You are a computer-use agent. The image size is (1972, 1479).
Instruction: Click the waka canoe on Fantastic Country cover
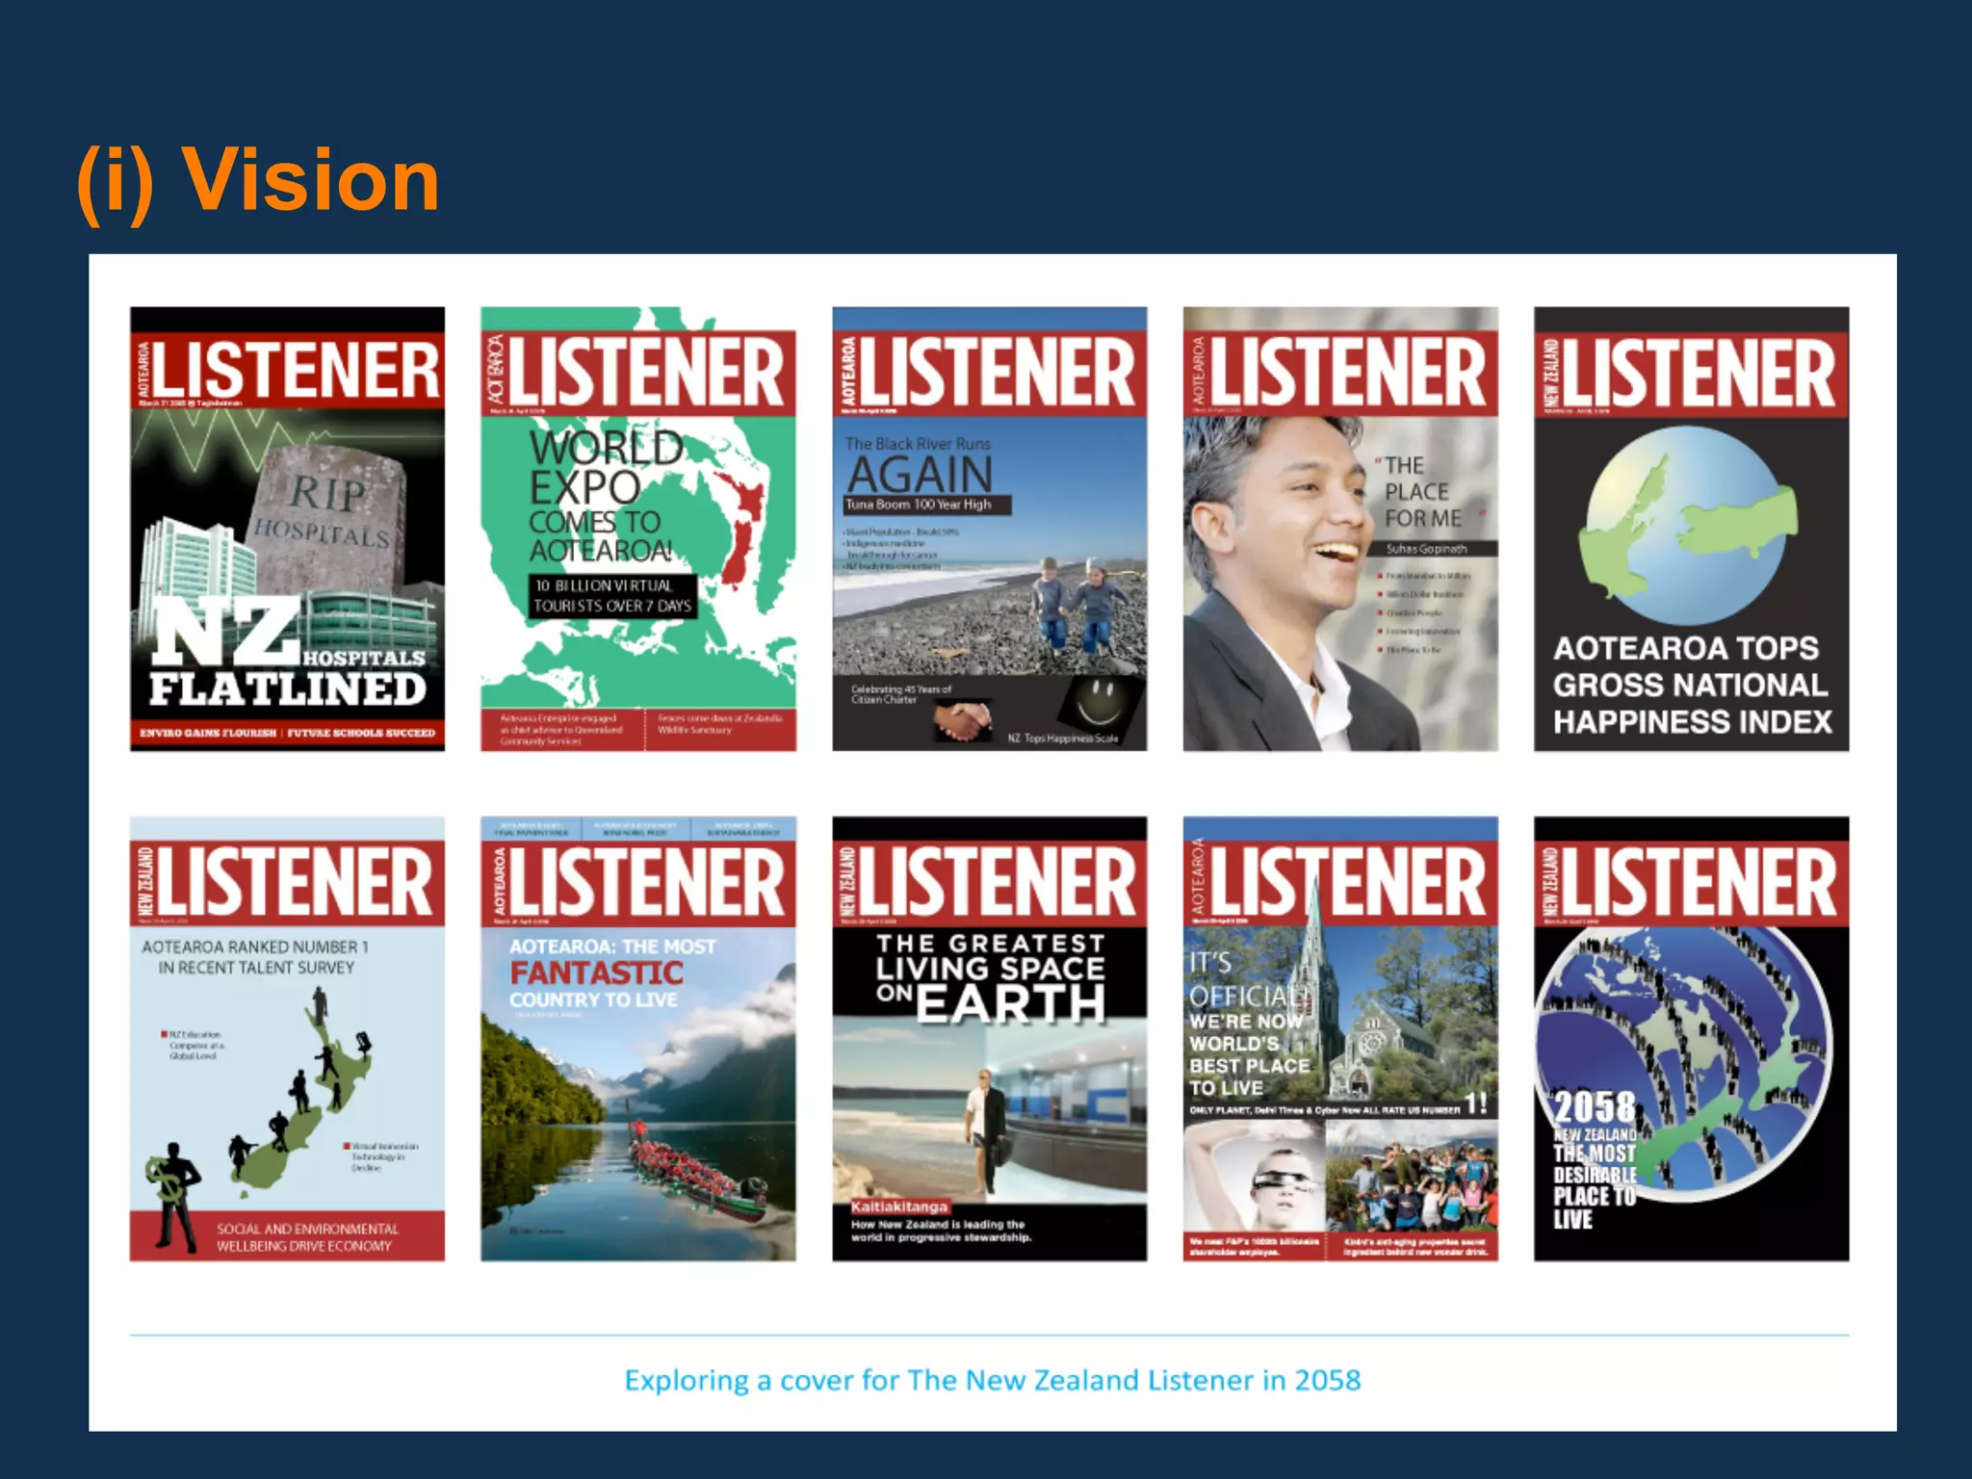point(695,1177)
